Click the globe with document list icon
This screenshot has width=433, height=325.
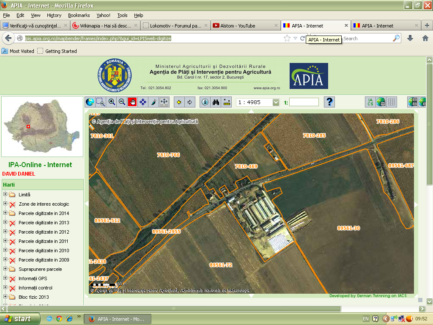click(413, 102)
